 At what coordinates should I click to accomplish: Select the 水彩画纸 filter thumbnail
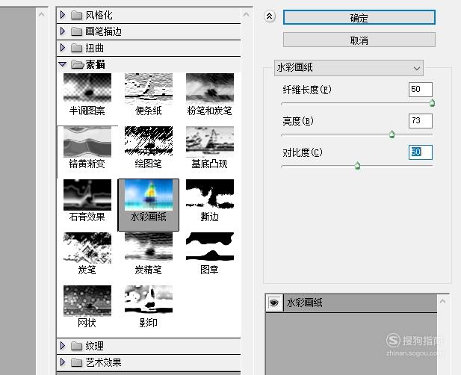tap(149, 194)
